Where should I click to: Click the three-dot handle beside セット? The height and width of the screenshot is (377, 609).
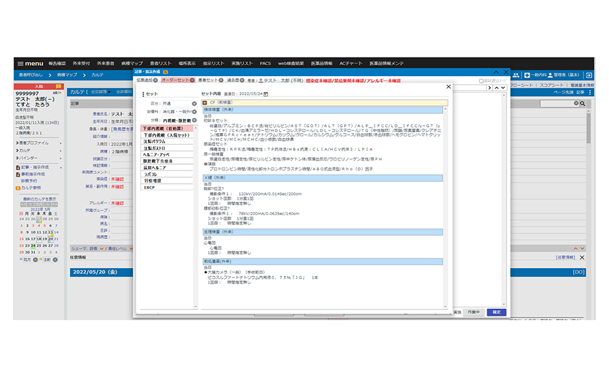click(142, 94)
